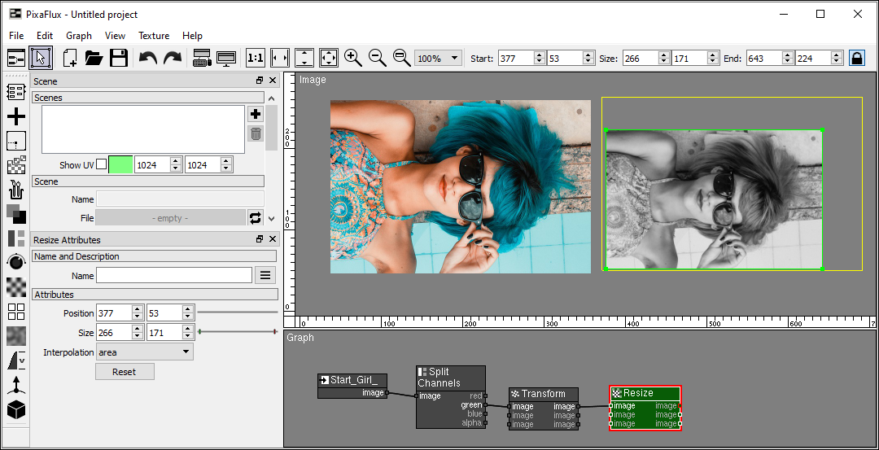Click the 3D cube icon in left sidebar
879x450 pixels.
click(x=16, y=410)
